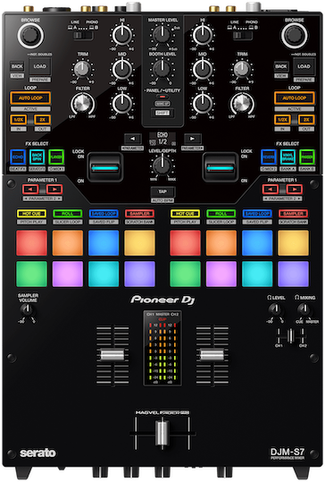Click the left channel volume fader
Viewport: 325px width, 482px height.
tap(112, 354)
